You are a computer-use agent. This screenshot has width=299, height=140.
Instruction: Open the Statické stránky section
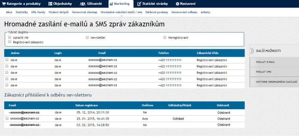[153, 4]
